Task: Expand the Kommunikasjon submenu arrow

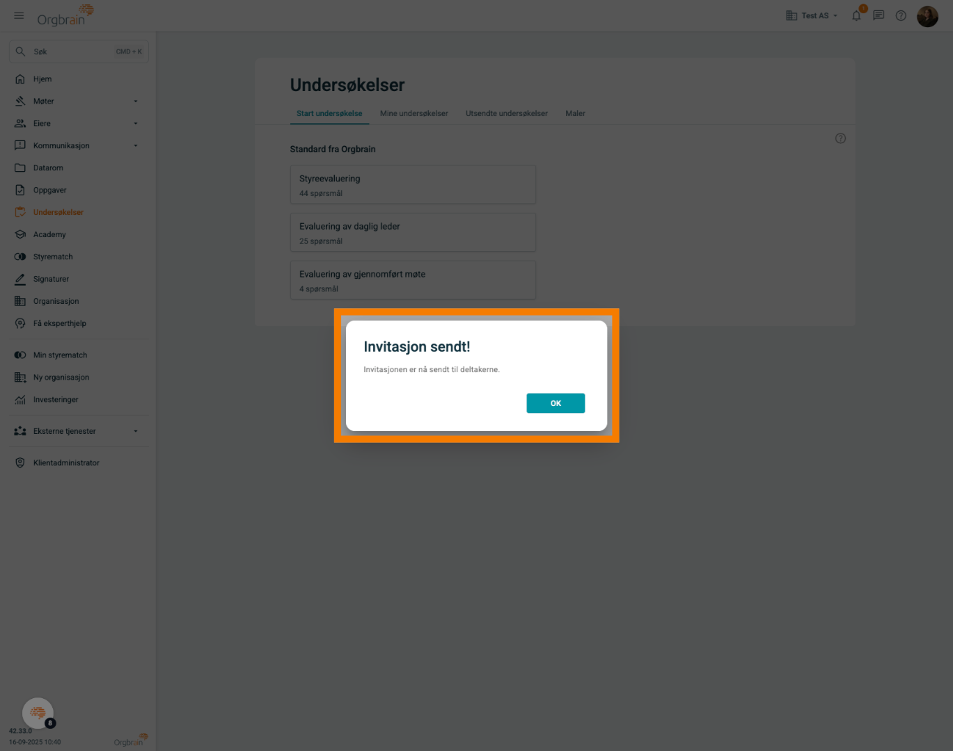Action: (136, 146)
